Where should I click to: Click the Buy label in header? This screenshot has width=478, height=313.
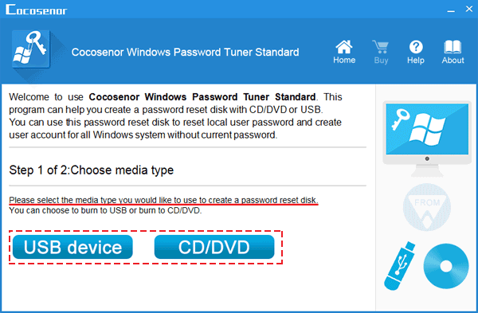tap(381, 60)
